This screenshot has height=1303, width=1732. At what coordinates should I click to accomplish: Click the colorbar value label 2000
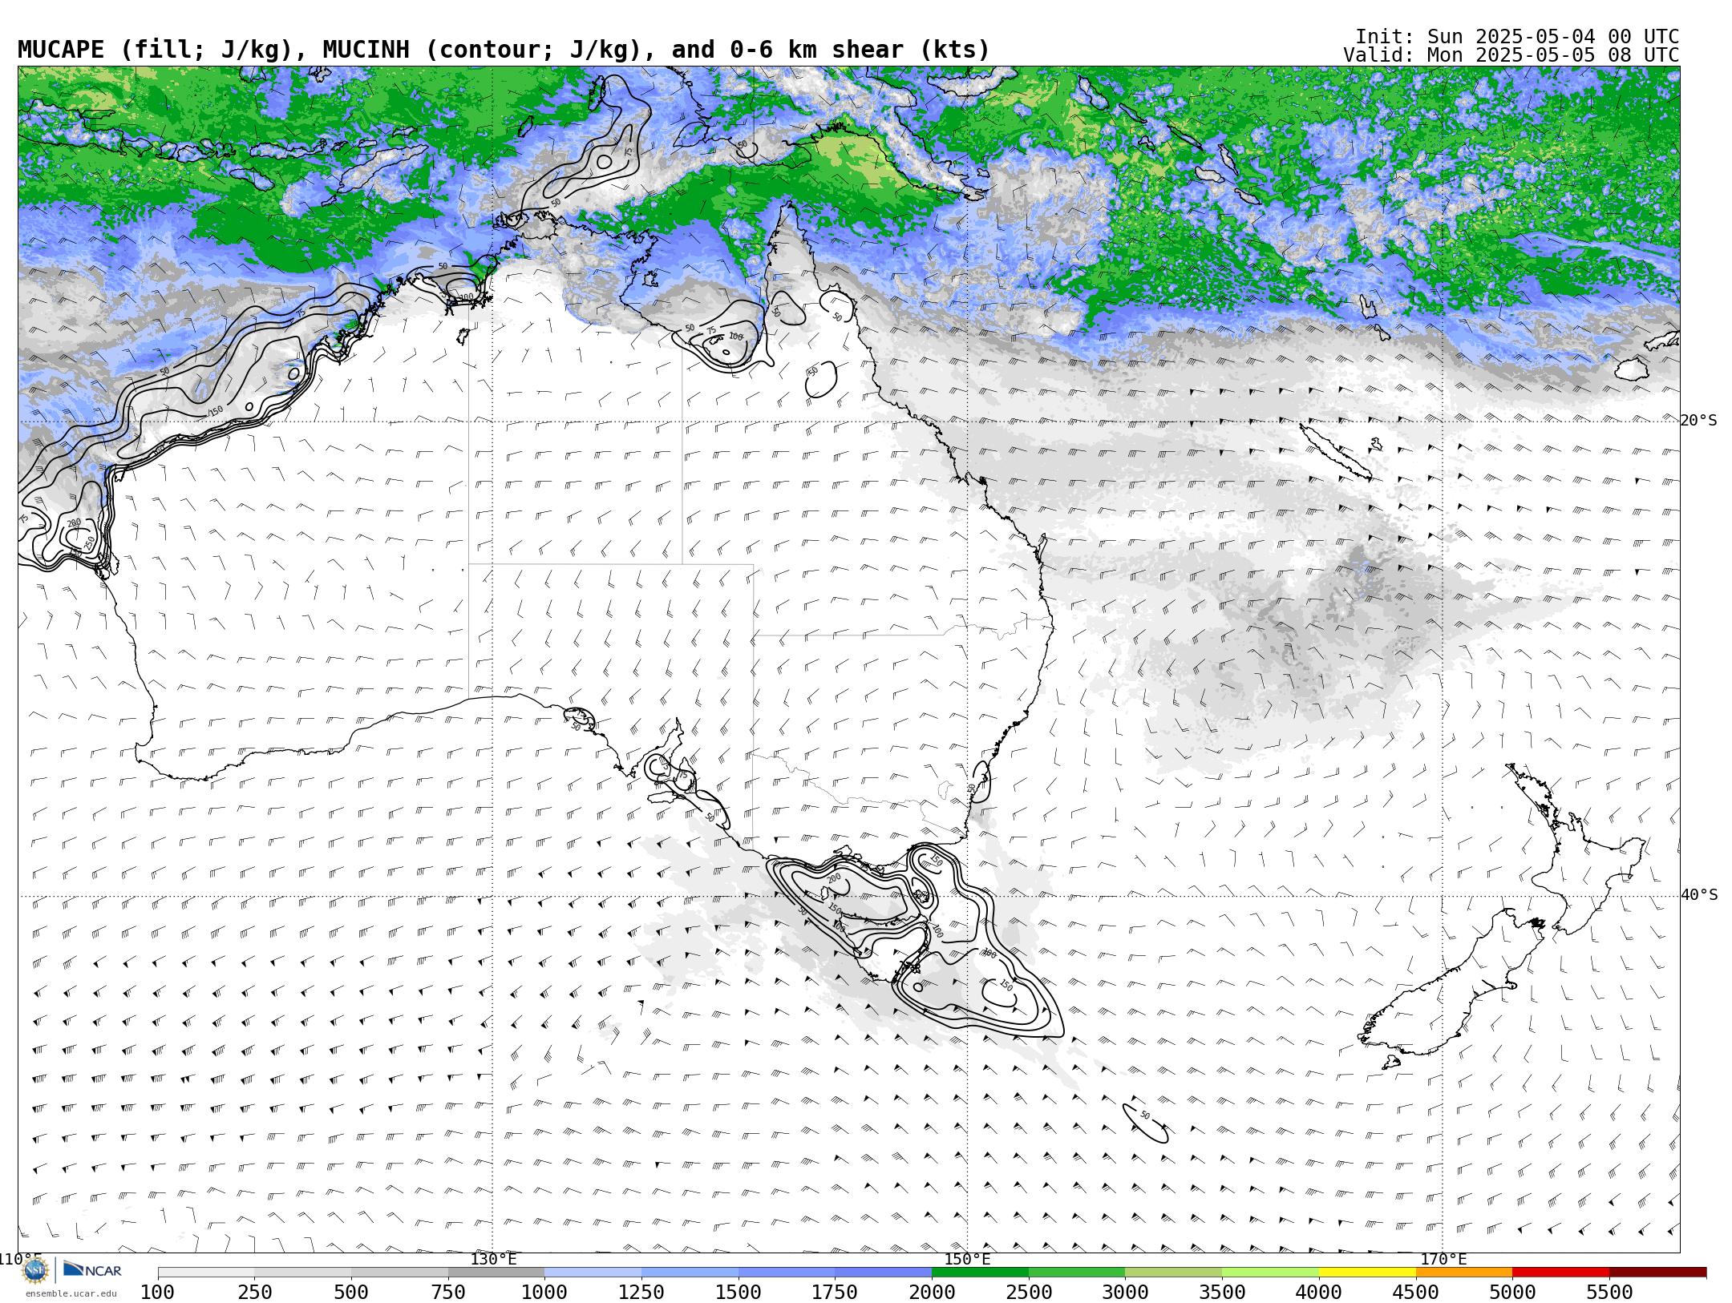(x=932, y=1293)
